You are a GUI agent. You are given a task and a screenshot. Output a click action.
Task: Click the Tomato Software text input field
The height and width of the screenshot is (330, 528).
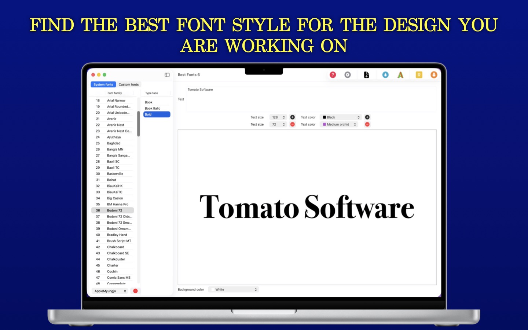311,99
